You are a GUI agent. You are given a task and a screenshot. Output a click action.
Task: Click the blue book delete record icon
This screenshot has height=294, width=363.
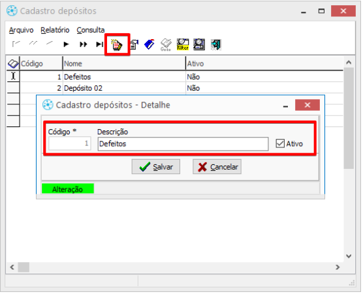[x=150, y=44]
